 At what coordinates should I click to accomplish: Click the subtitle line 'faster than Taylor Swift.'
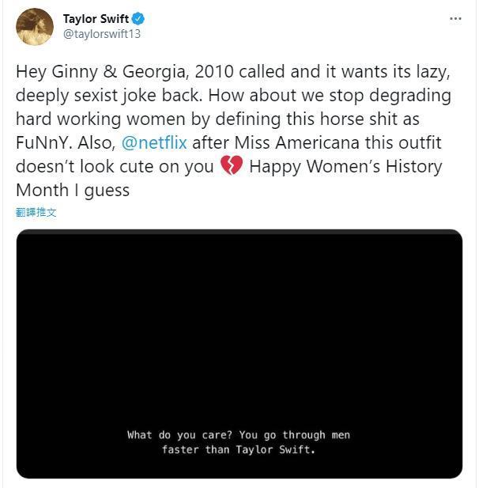pyautogui.click(x=239, y=450)
